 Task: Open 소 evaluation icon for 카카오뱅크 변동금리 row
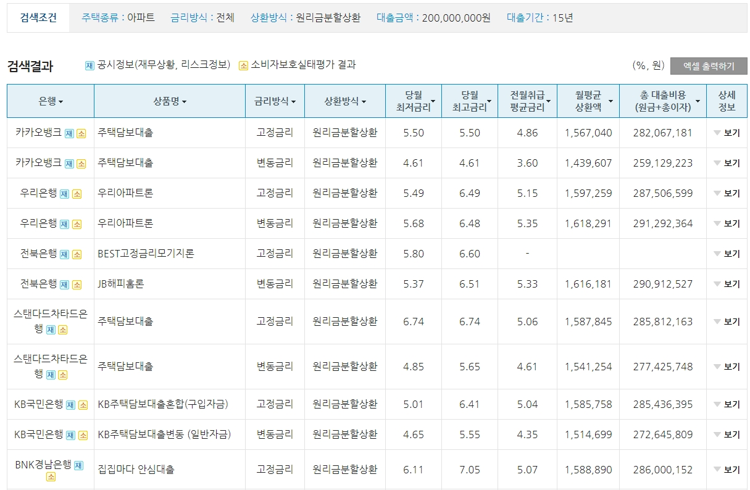pyautogui.click(x=81, y=164)
